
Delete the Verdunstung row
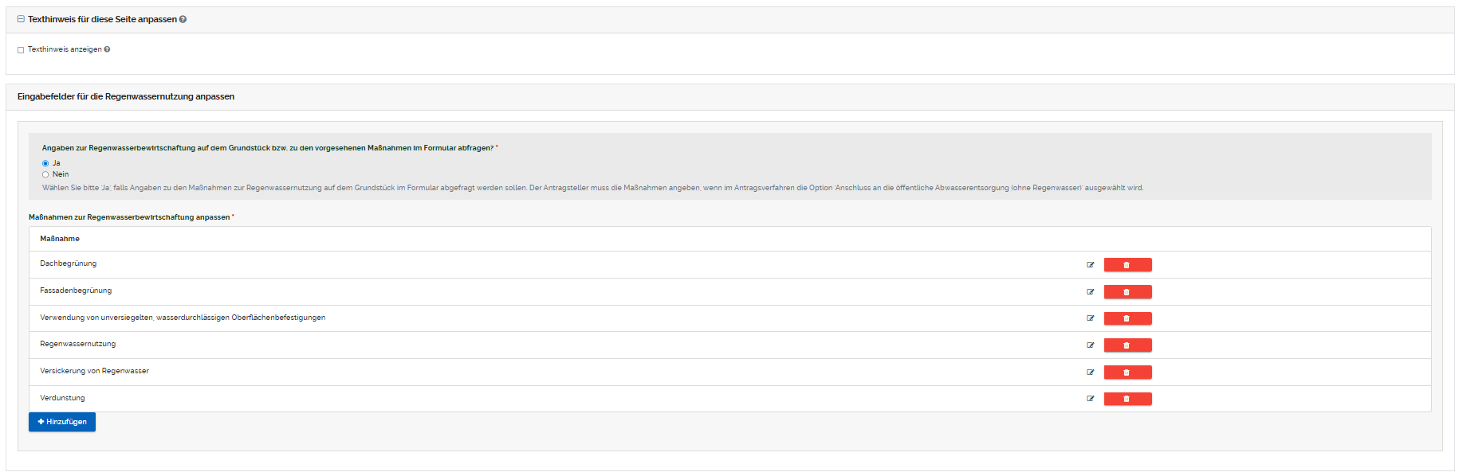click(x=1127, y=399)
